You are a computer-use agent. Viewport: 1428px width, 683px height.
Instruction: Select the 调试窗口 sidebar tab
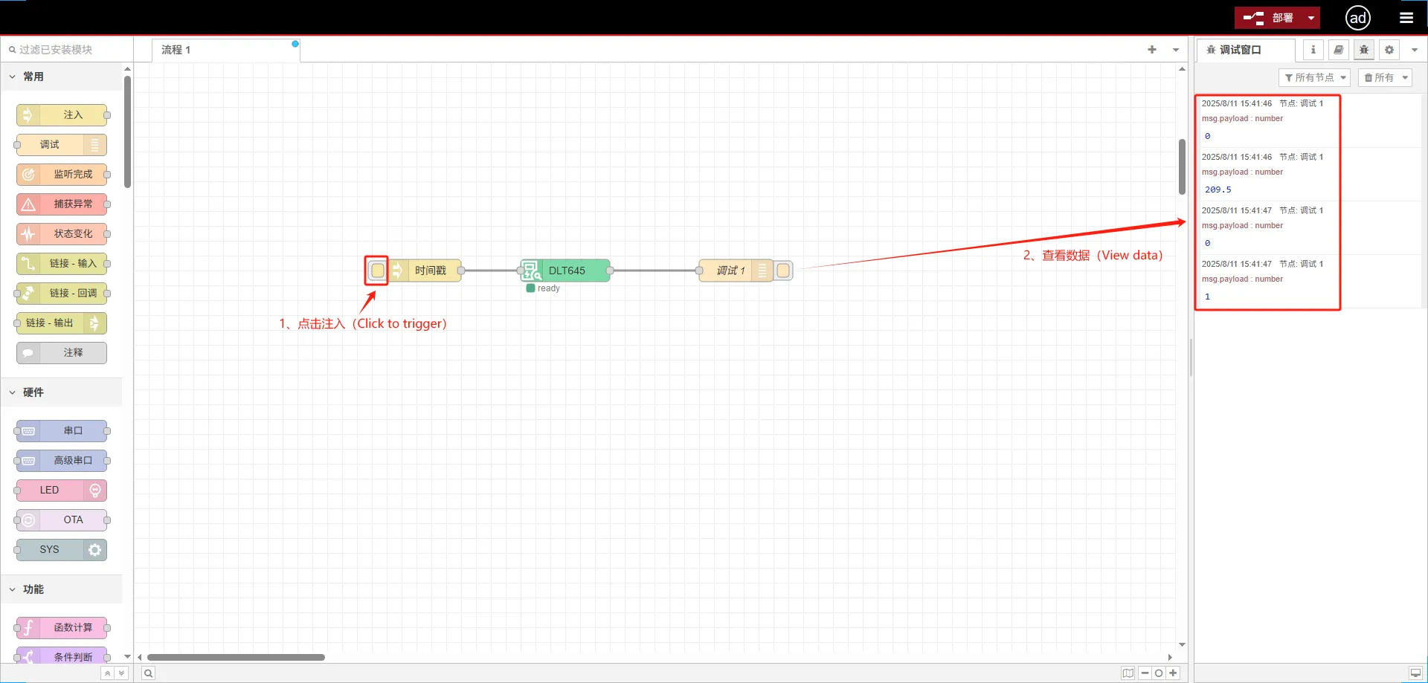click(x=1241, y=50)
